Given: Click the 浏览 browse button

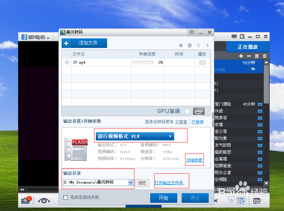Looking at the screenshot, I should [x=142, y=183].
